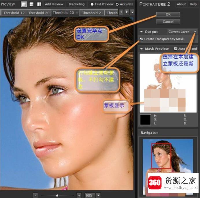Click the OK button

tap(168, 14)
